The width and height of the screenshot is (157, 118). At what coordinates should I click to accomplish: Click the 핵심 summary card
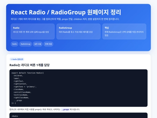[x=124, y=31]
